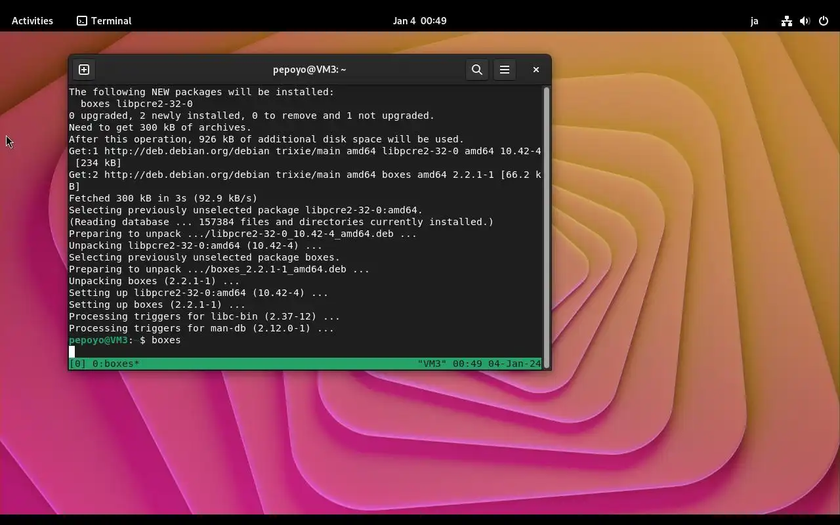Click '(Reading database ... 157384 files' line
This screenshot has width=840, height=525.
(x=282, y=222)
